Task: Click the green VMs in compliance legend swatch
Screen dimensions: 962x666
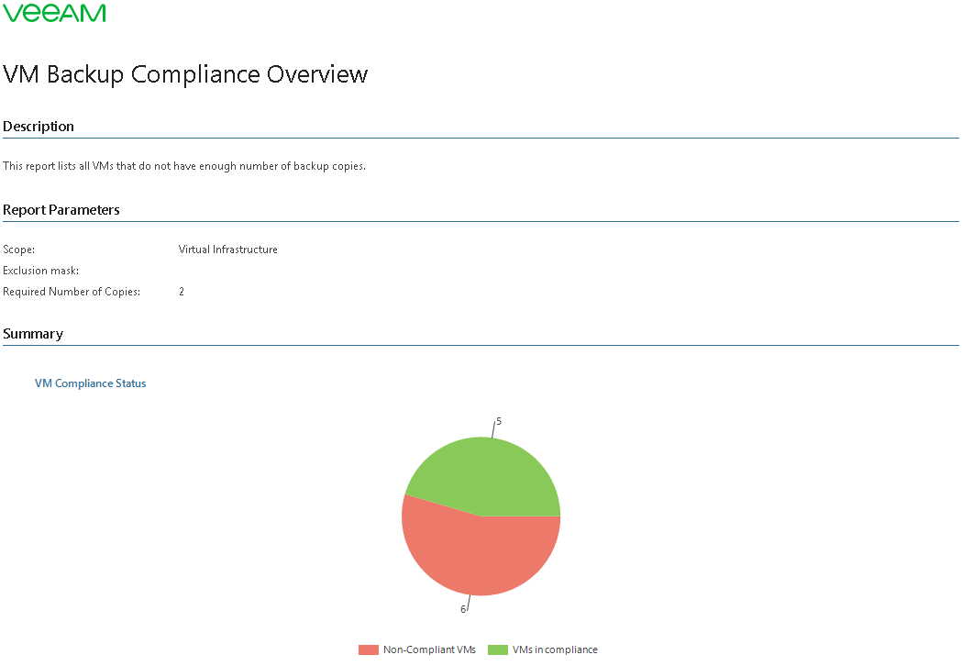Action: pos(498,649)
